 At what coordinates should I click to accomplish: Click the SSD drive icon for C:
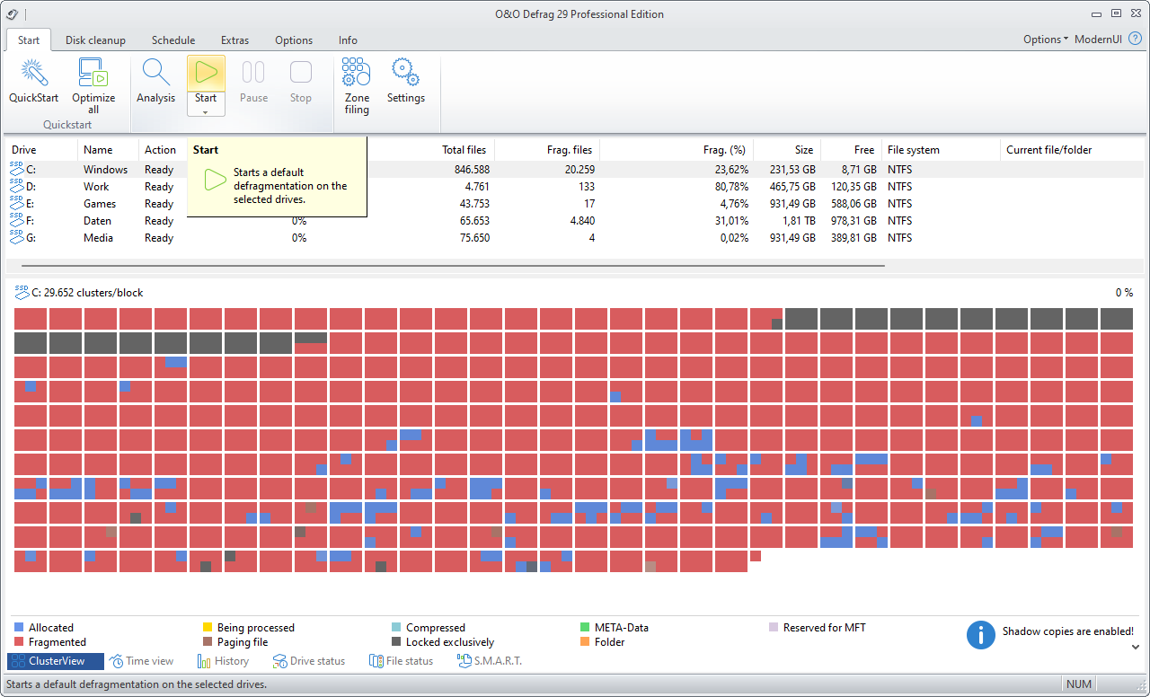click(x=17, y=169)
